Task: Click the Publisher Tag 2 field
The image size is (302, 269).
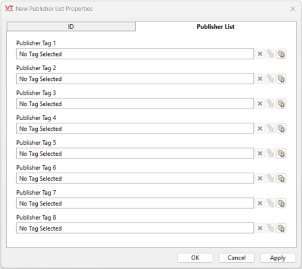Action: tap(135, 79)
